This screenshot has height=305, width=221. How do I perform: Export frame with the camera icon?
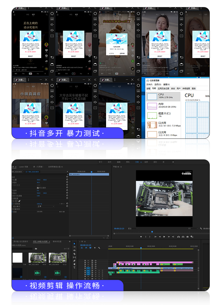(x=187, y=237)
